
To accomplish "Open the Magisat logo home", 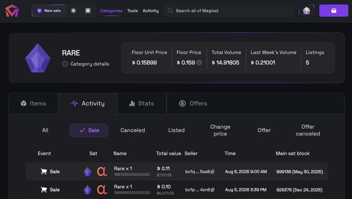I will coord(12,10).
